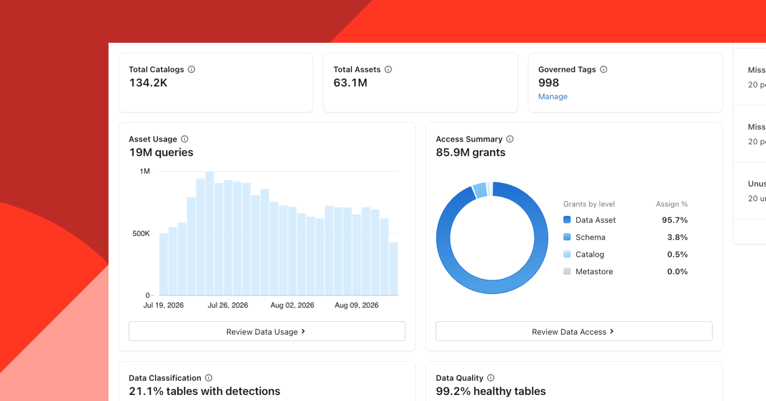Click the 63.1M assets value

click(x=350, y=83)
